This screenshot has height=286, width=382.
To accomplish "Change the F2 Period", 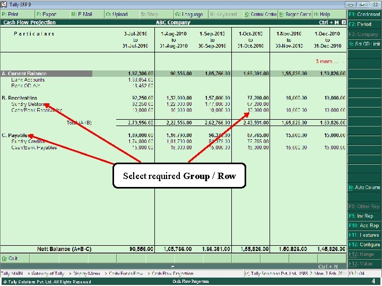I will point(364,24).
